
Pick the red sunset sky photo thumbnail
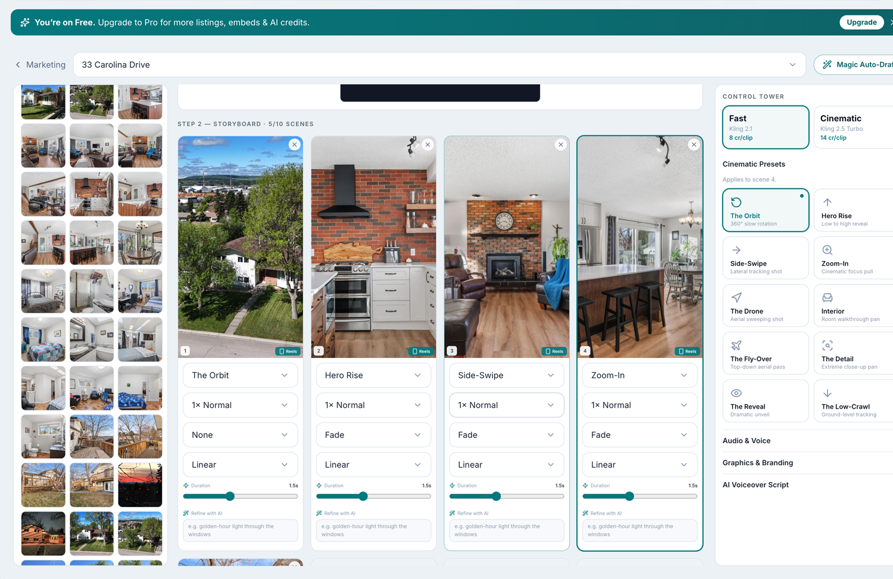pyautogui.click(x=140, y=485)
